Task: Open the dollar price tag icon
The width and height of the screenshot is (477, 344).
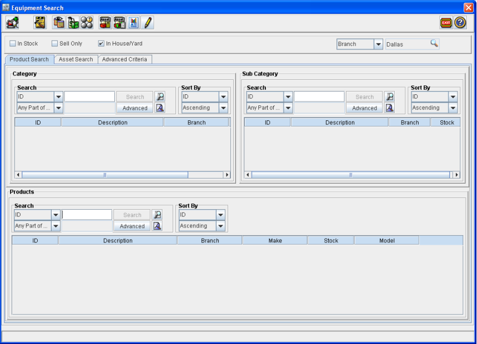Action: coord(73,23)
